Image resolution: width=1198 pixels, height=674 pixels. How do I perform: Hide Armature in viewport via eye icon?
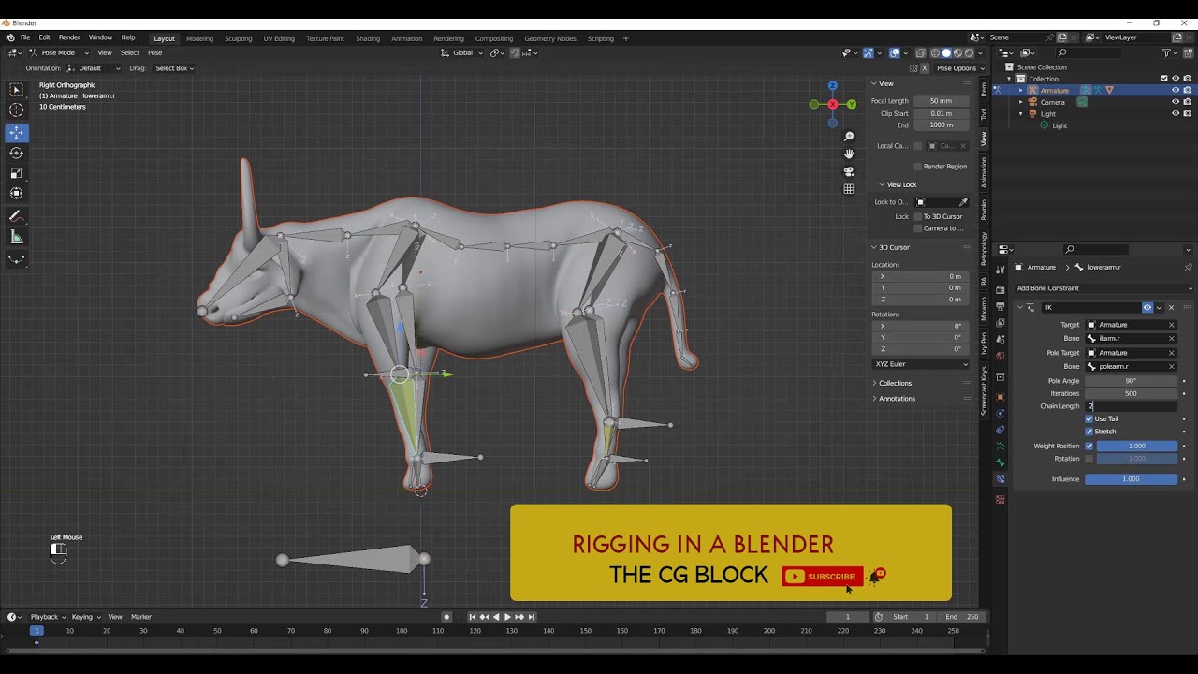[1176, 90]
